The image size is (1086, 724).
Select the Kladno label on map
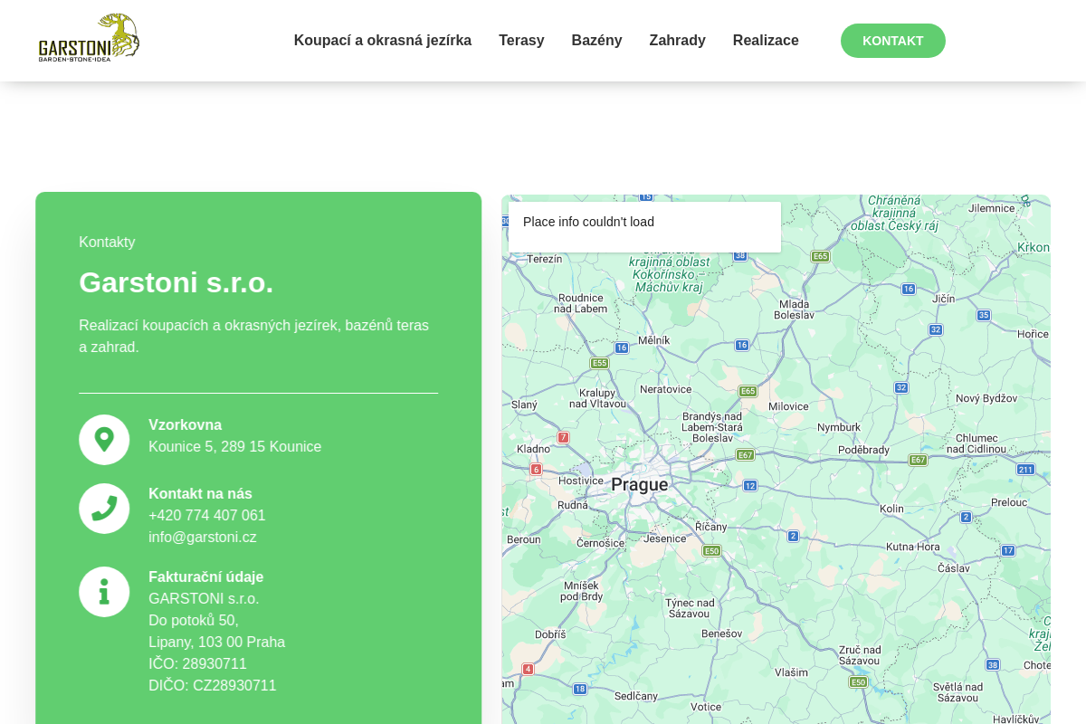[x=533, y=449]
